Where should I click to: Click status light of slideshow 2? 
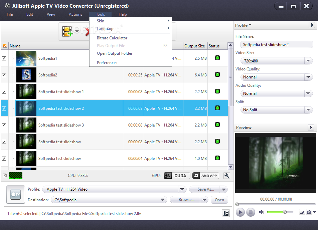217,108
